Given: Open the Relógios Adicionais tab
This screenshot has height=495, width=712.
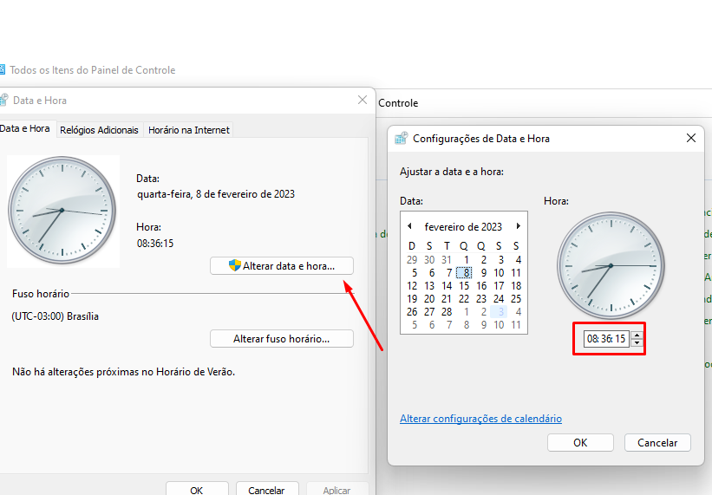Looking at the screenshot, I should (99, 130).
